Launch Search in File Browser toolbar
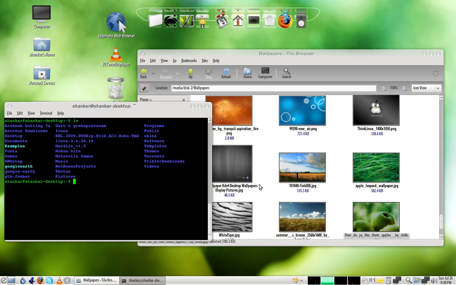Viewport: 456px width, 285px height. pyautogui.click(x=287, y=73)
